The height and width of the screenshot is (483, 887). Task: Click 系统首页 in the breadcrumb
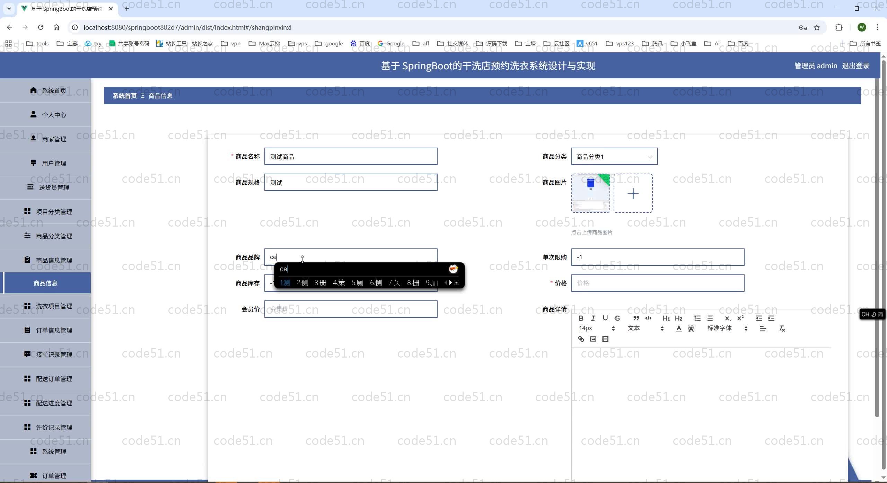click(x=124, y=96)
